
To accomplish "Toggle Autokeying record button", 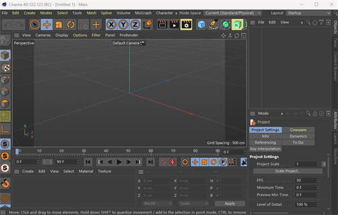I will click(x=172, y=162).
